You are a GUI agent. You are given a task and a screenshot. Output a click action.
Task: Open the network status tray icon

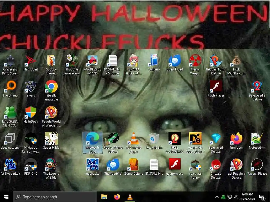(x=230, y=197)
